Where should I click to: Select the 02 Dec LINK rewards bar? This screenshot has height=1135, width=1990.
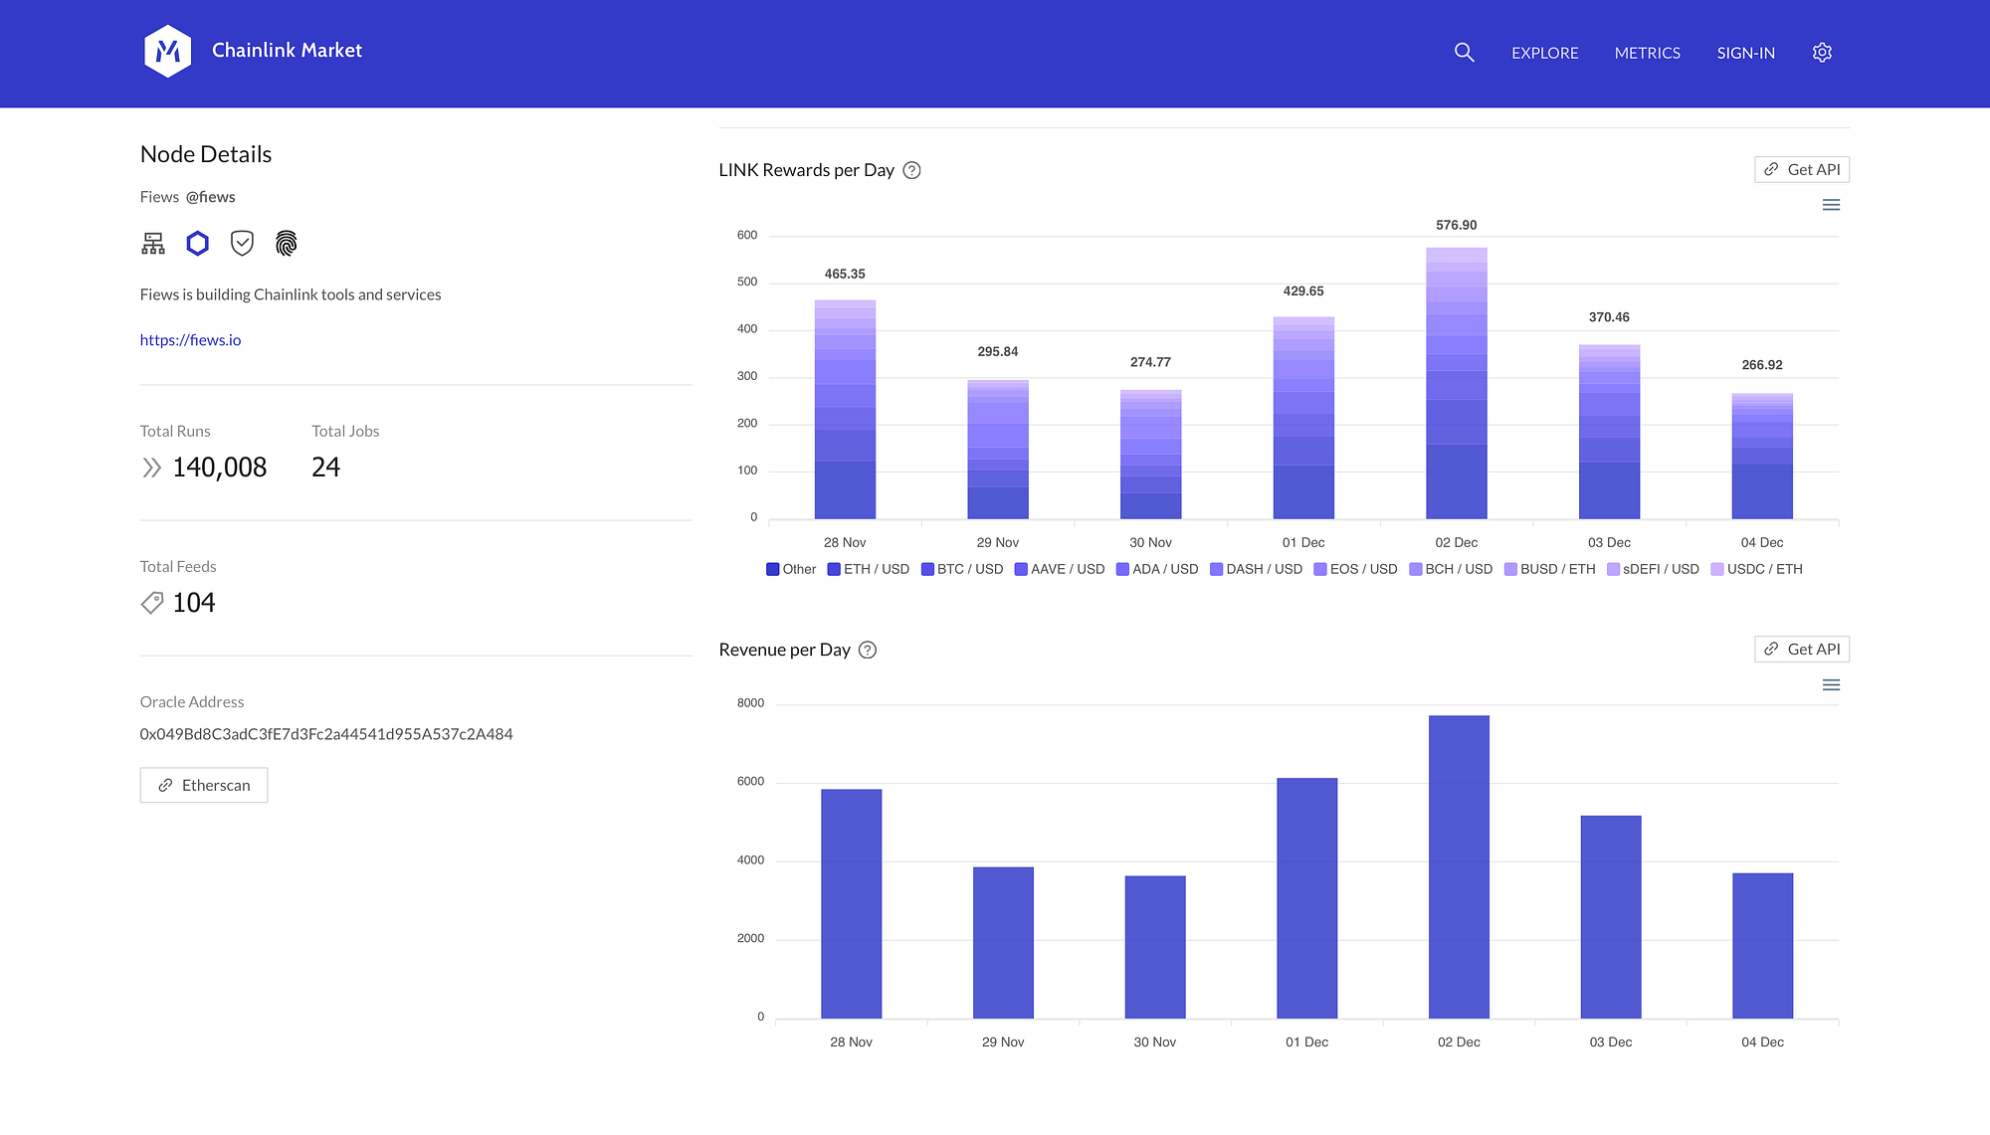pyautogui.click(x=1457, y=384)
